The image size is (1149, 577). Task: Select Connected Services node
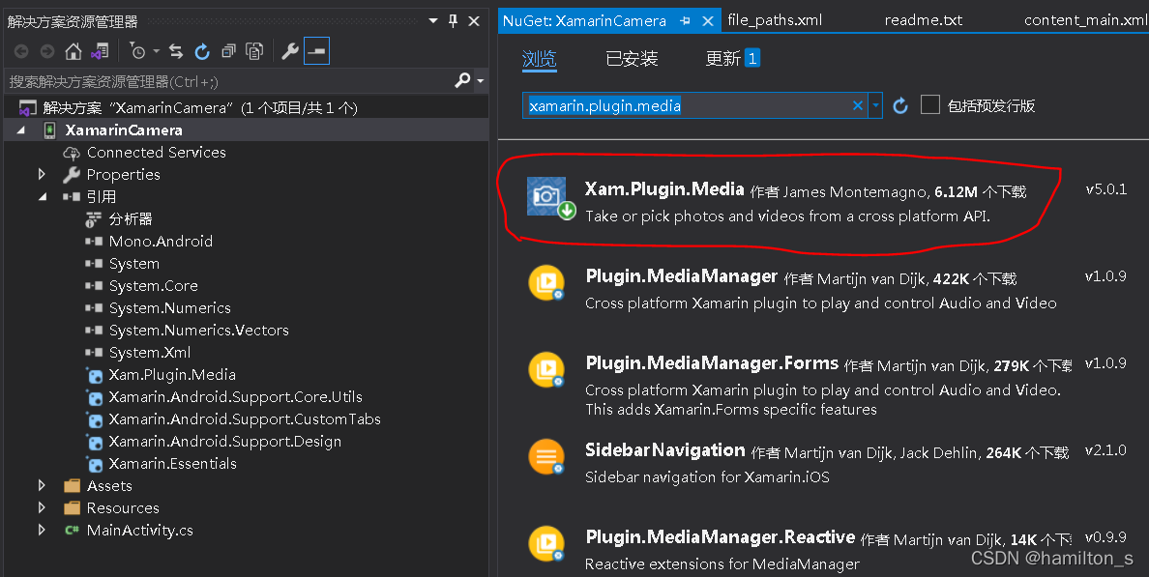coord(156,153)
